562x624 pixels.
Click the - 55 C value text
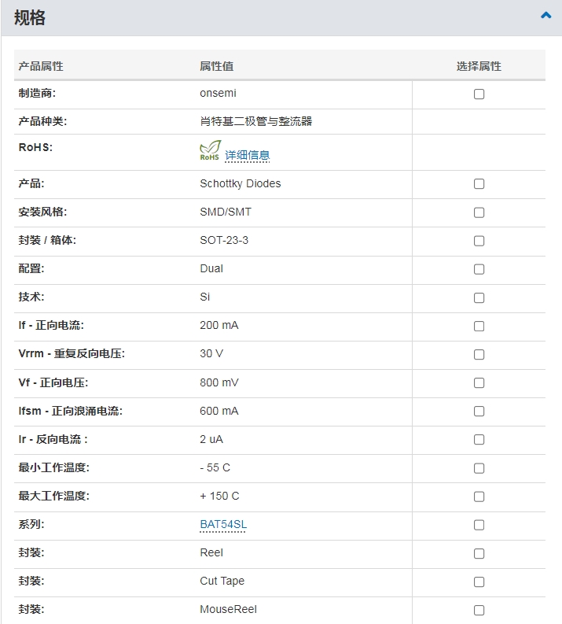[x=215, y=467]
